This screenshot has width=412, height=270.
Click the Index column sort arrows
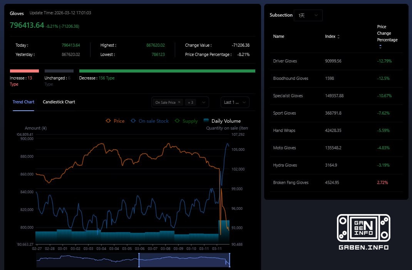point(338,37)
